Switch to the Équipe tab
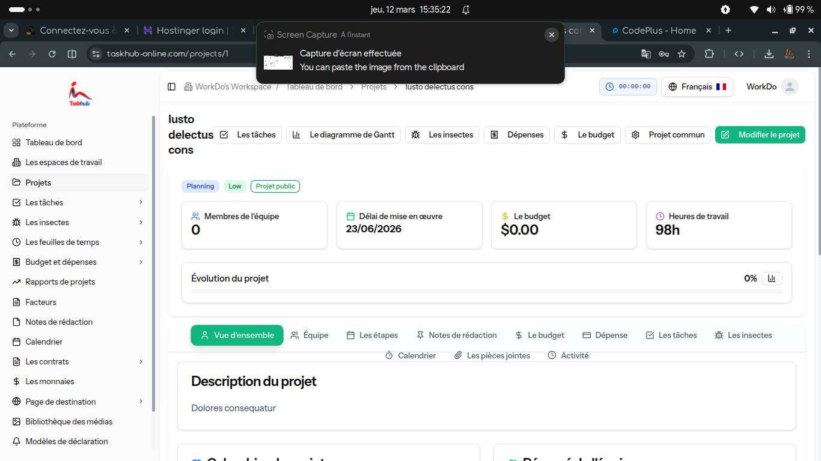 coord(310,335)
